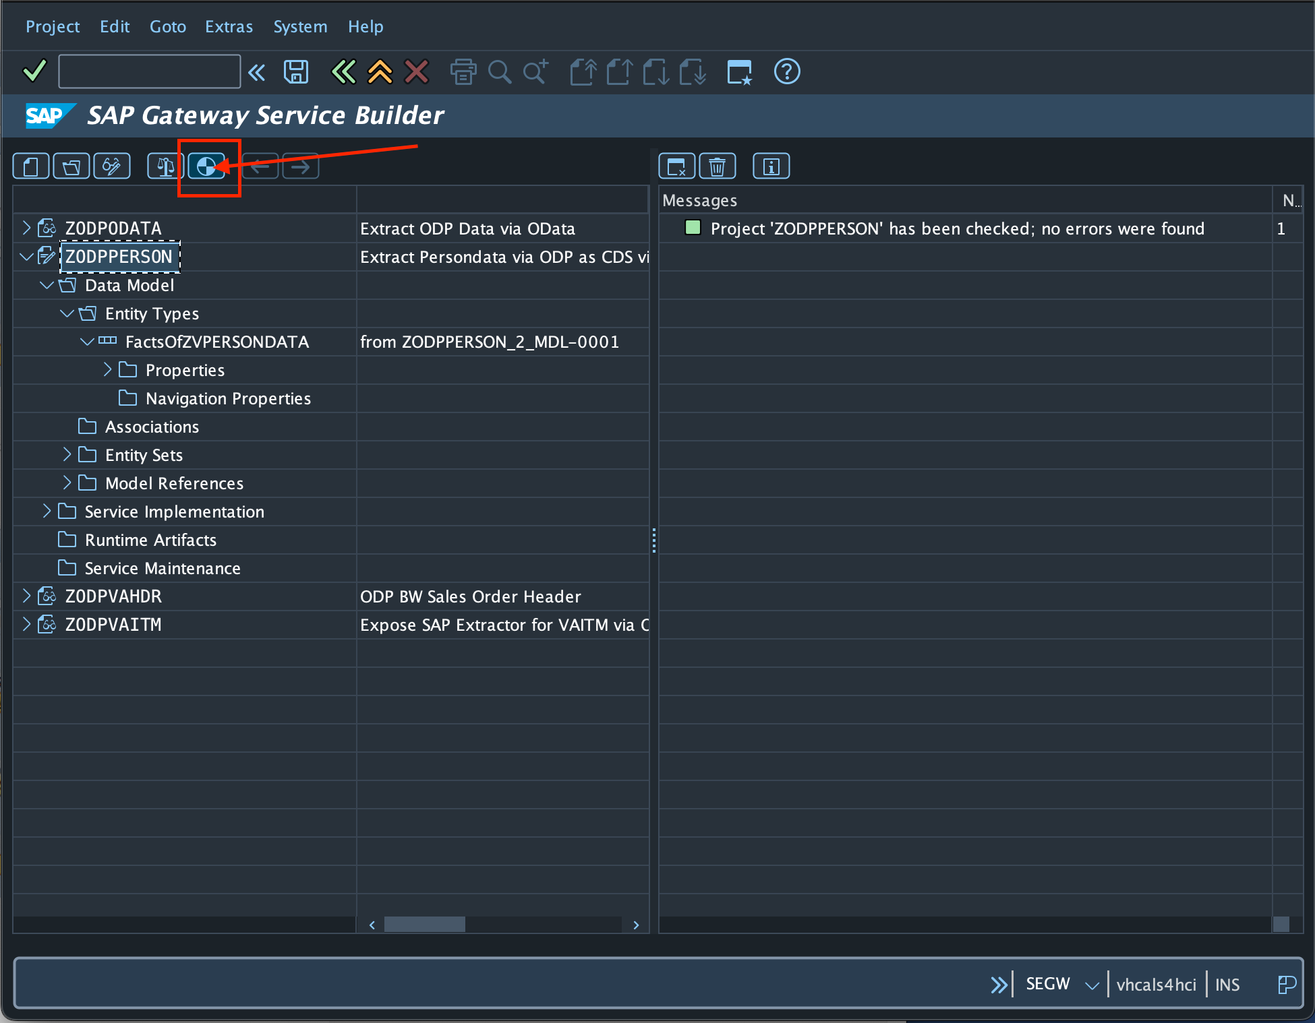1315x1023 pixels.
Task: Click the Save icon in toolbar
Action: (296, 71)
